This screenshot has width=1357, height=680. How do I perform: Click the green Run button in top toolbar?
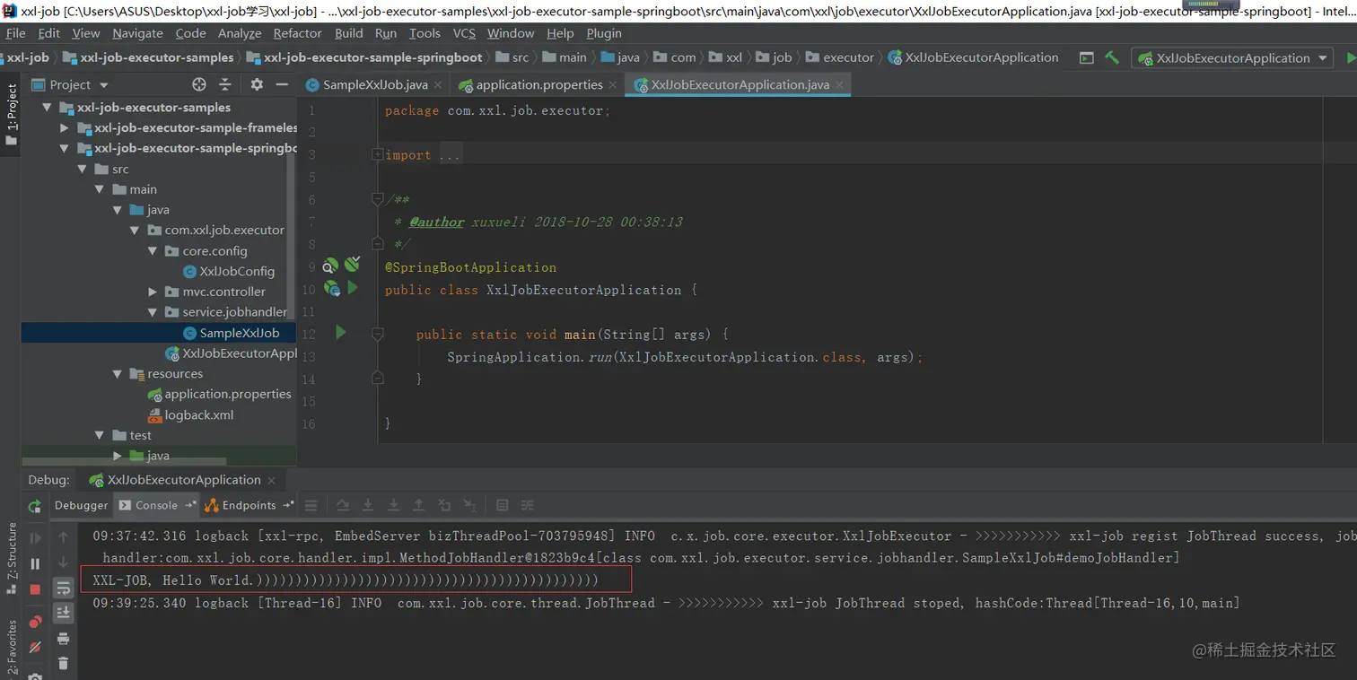(1351, 57)
